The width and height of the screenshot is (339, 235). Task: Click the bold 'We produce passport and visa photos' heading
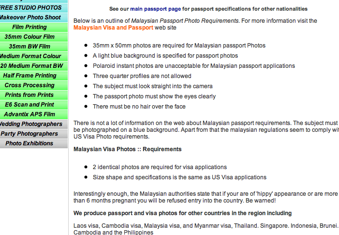pyautogui.click(x=182, y=213)
